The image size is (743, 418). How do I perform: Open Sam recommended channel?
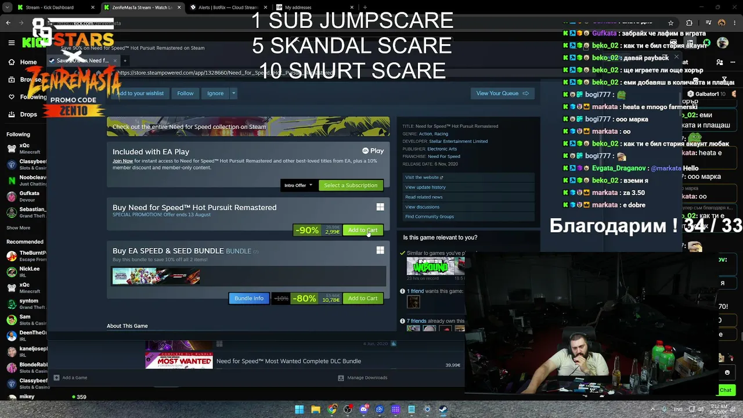pyautogui.click(x=26, y=320)
